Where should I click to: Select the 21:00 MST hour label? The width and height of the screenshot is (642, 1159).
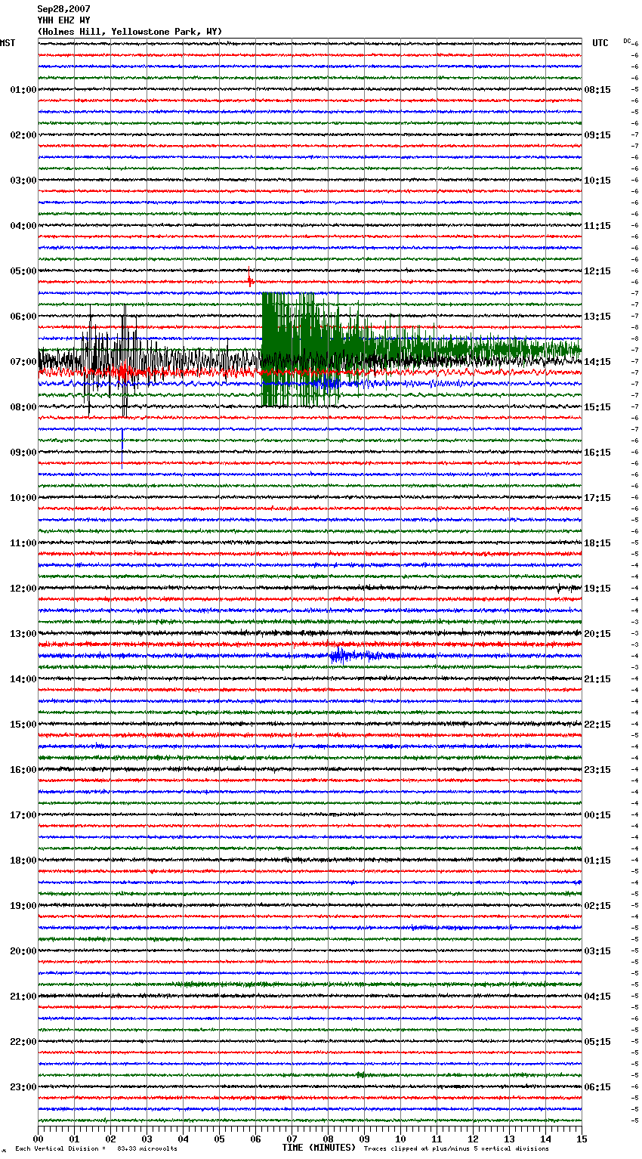point(23,997)
